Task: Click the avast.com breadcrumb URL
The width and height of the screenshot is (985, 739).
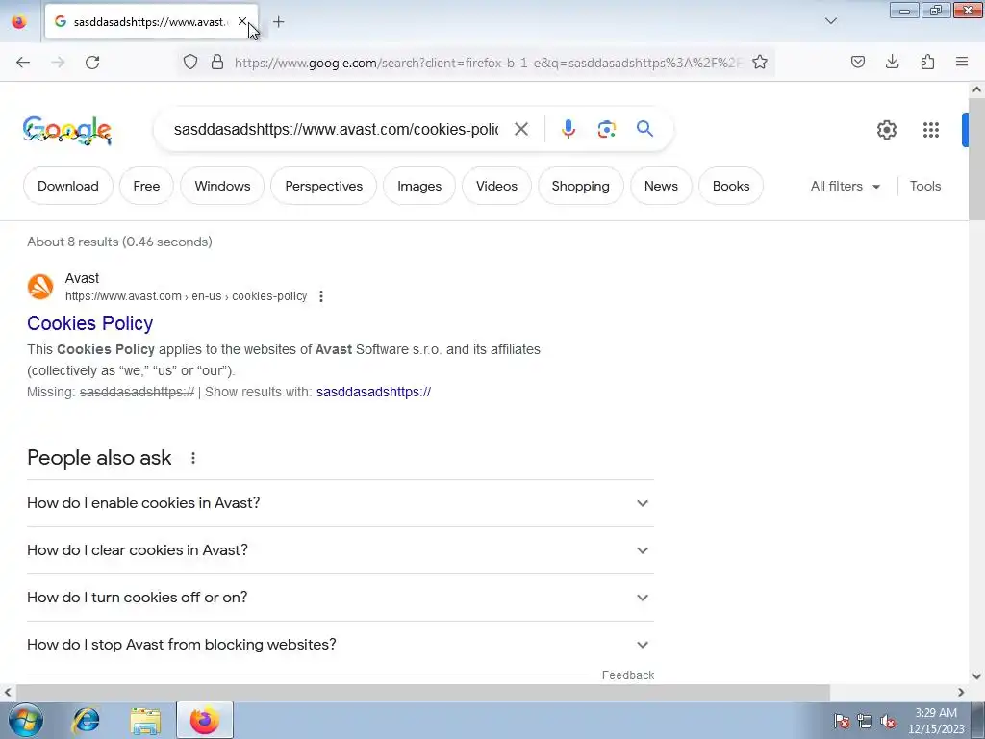Action: coord(186,296)
